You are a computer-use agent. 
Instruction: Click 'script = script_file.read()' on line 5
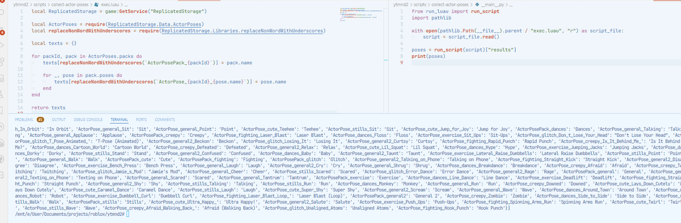460,36
